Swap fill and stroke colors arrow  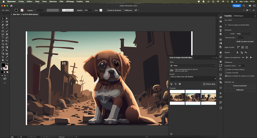pos(7,63)
